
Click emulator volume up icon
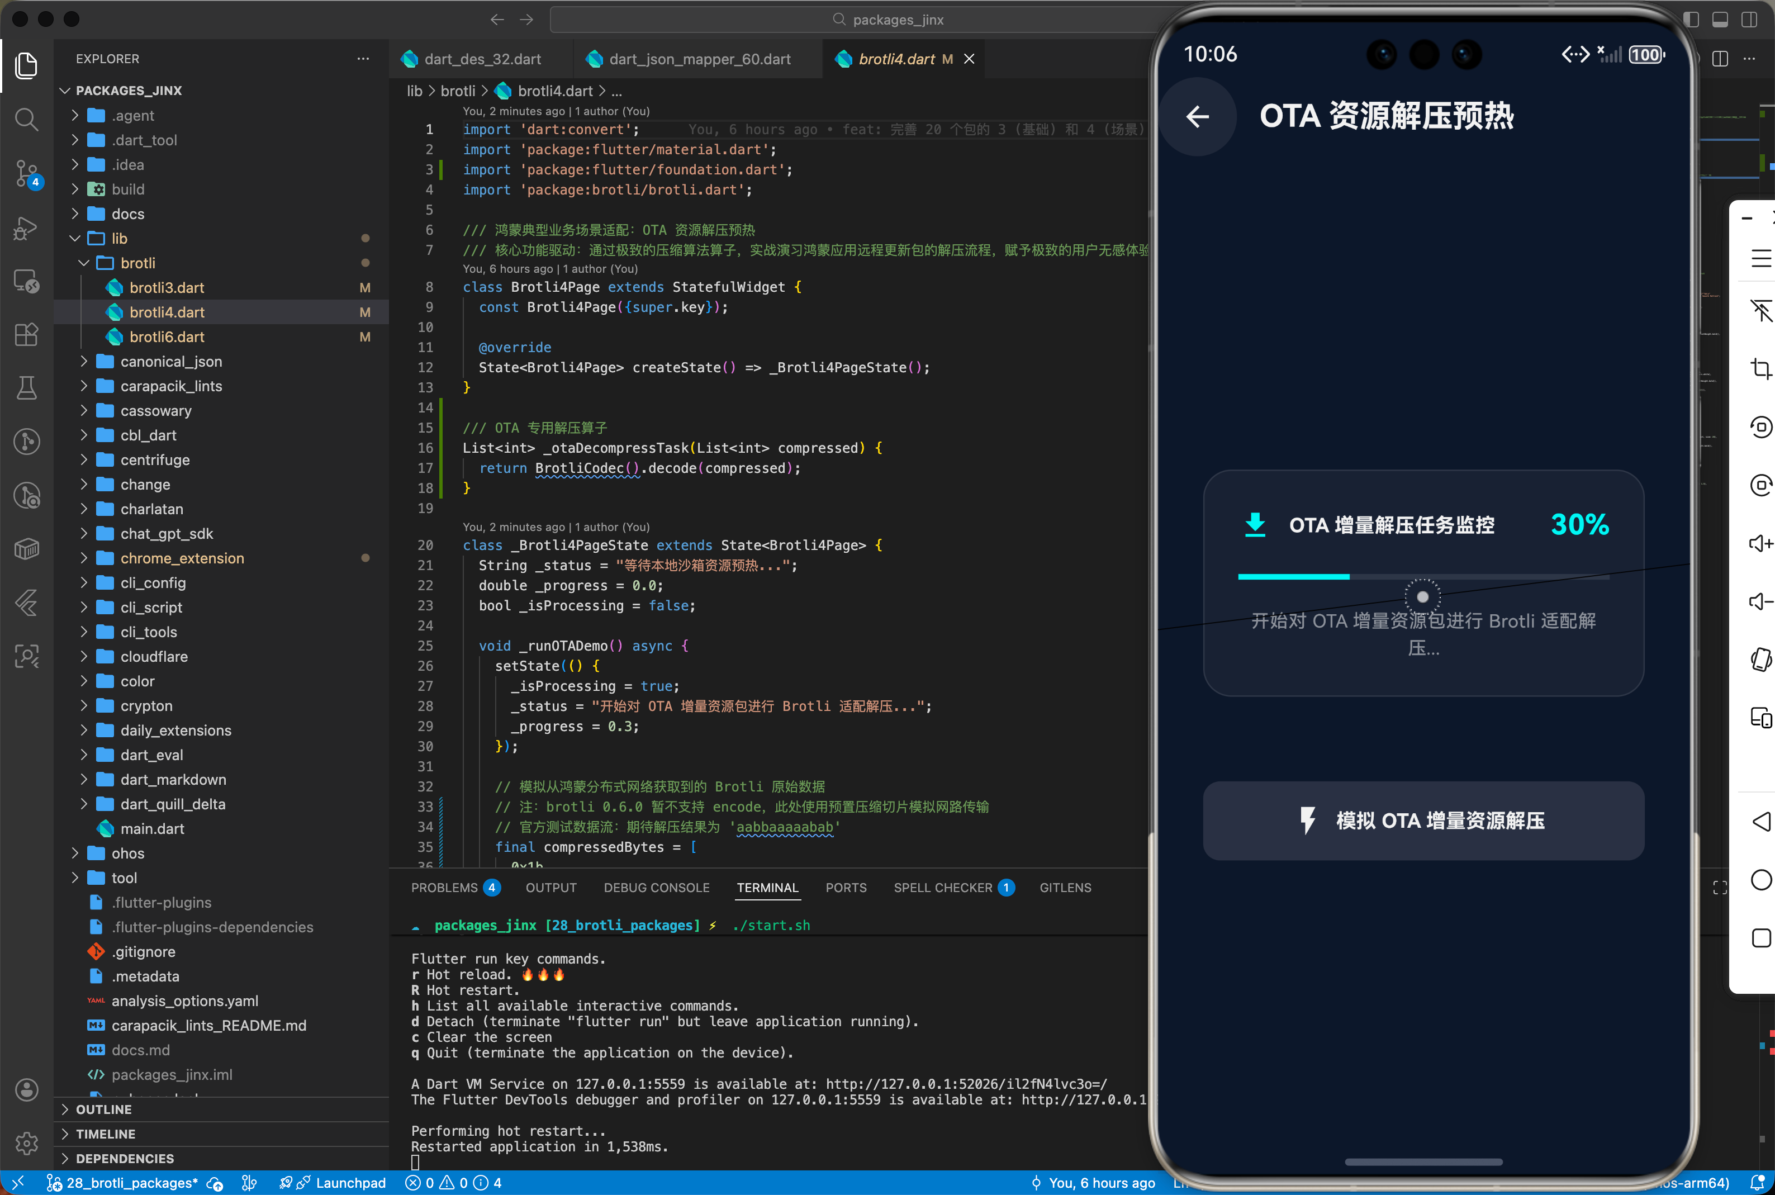1760,543
